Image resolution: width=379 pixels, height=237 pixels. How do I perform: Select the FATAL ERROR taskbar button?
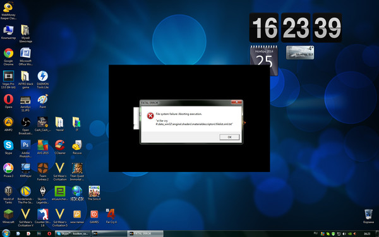tap(145, 234)
